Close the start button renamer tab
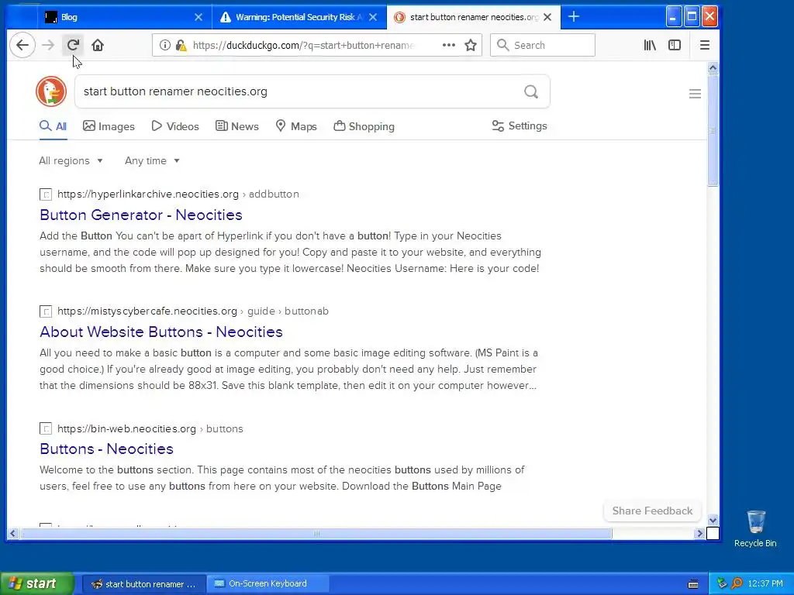794x595 pixels. pos(547,17)
